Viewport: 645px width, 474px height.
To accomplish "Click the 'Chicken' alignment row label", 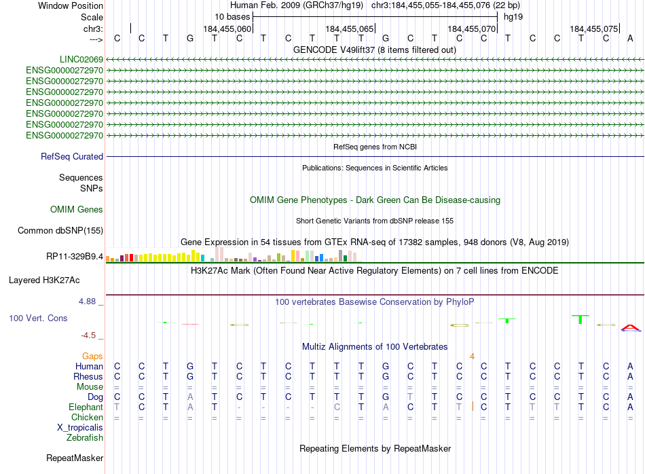I will point(87,417).
